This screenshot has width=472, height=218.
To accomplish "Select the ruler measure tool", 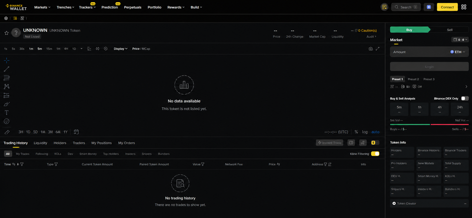I will pyautogui.click(x=7, y=132).
